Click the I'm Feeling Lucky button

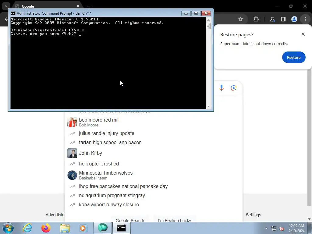point(175,219)
